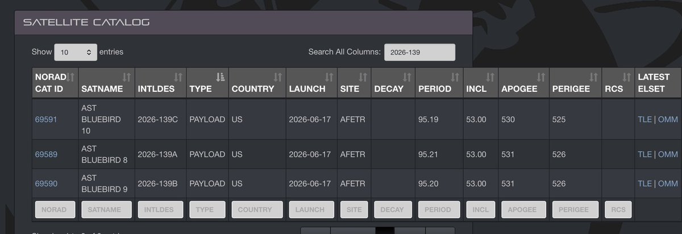This screenshot has width=682, height=234.
Task: Sort by RCS column arrows
Action: pos(627,76)
